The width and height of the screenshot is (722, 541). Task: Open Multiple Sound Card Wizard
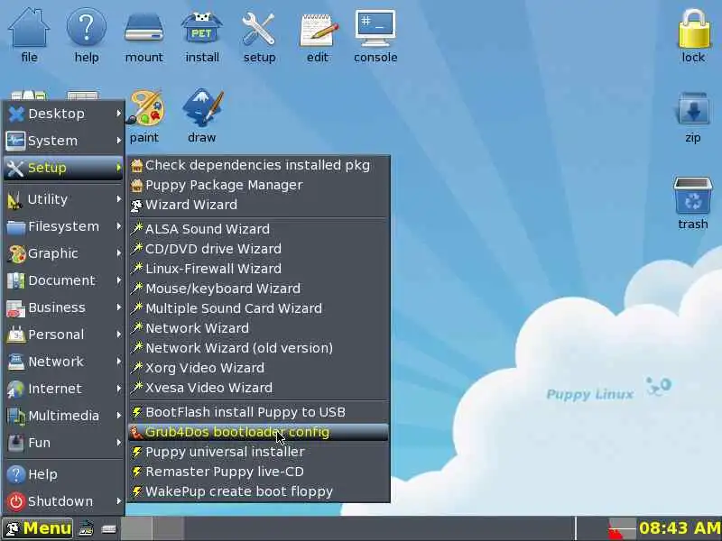pyautogui.click(x=258, y=308)
